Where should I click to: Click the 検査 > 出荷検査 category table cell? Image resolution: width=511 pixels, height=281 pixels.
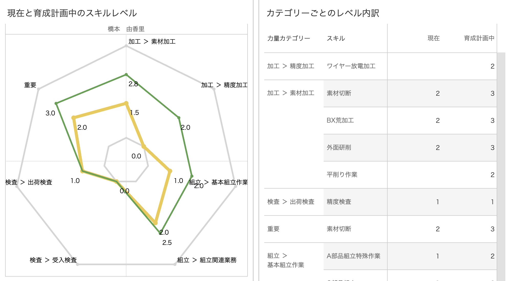291,202
